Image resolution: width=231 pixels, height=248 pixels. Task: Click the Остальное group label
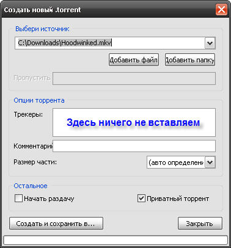(x=31, y=186)
